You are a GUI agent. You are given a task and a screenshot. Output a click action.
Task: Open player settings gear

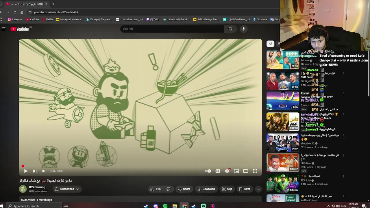point(227,171)
